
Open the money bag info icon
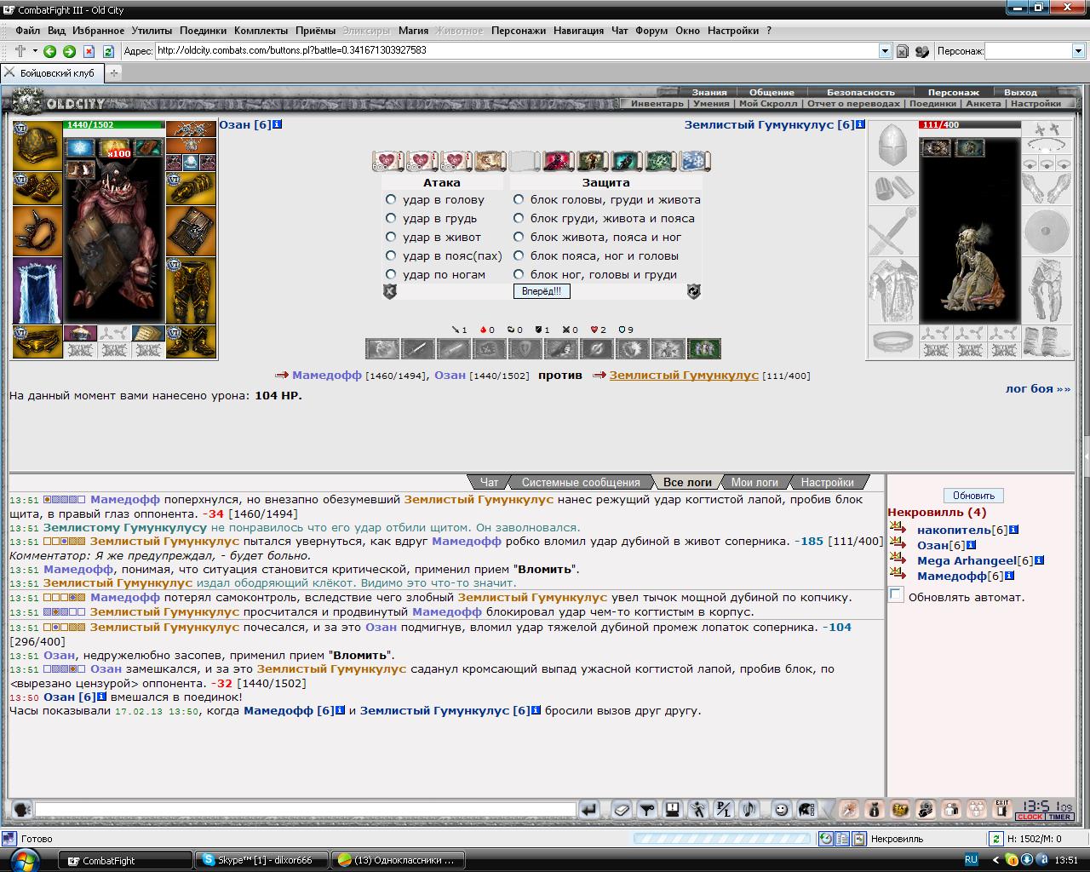[x=874, y=809]
